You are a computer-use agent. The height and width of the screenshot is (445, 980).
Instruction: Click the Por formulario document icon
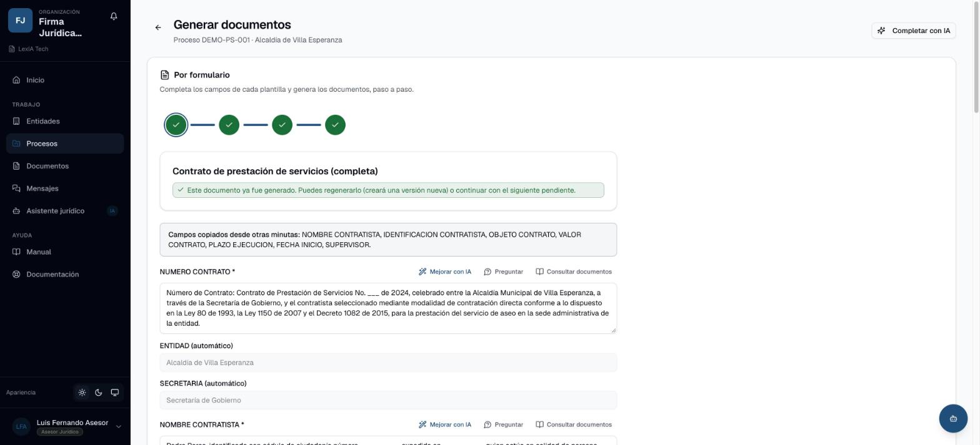(164, 75)
